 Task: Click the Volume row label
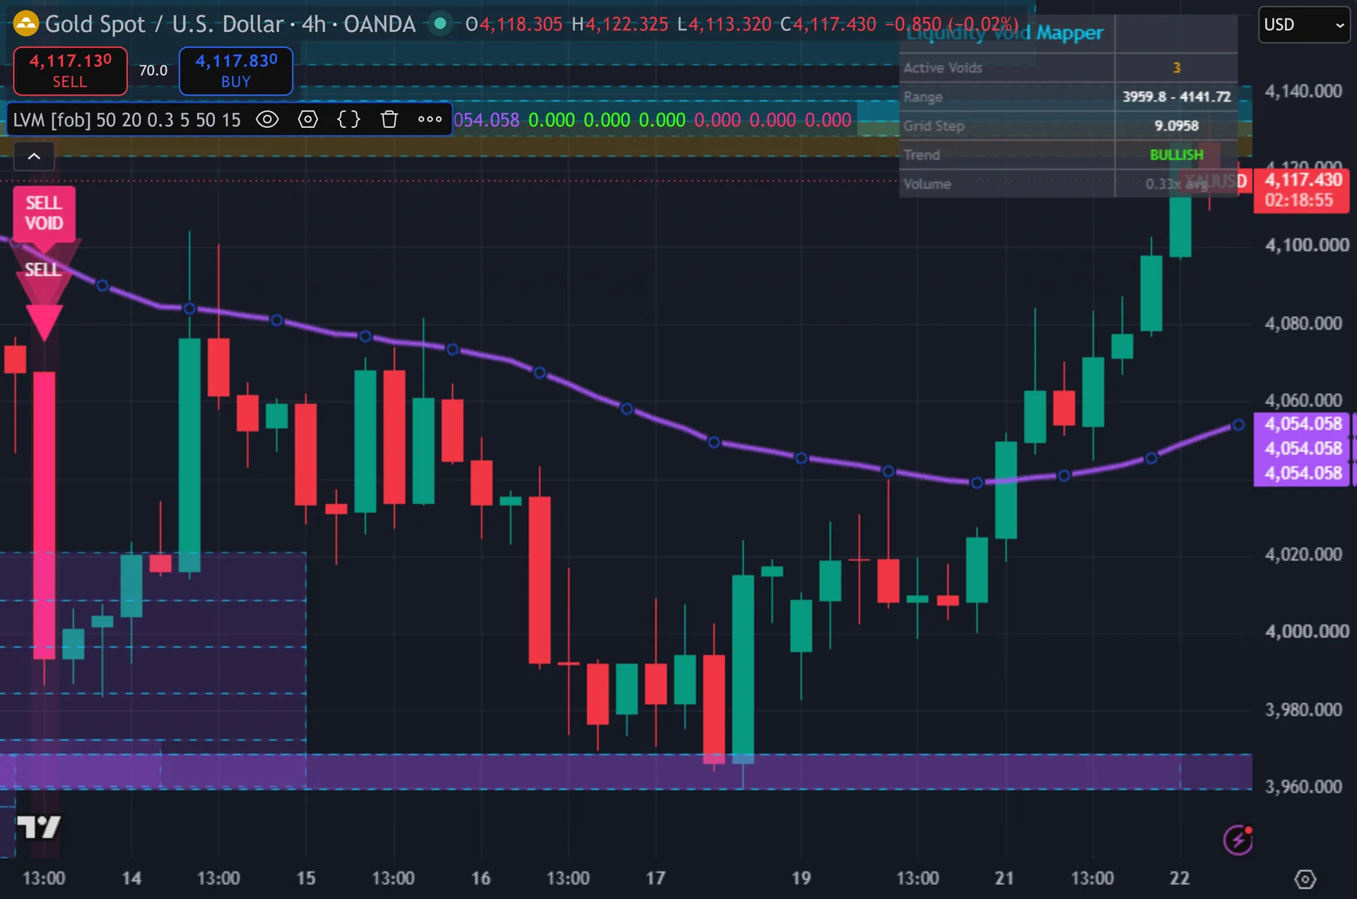(x=927, y=184)
